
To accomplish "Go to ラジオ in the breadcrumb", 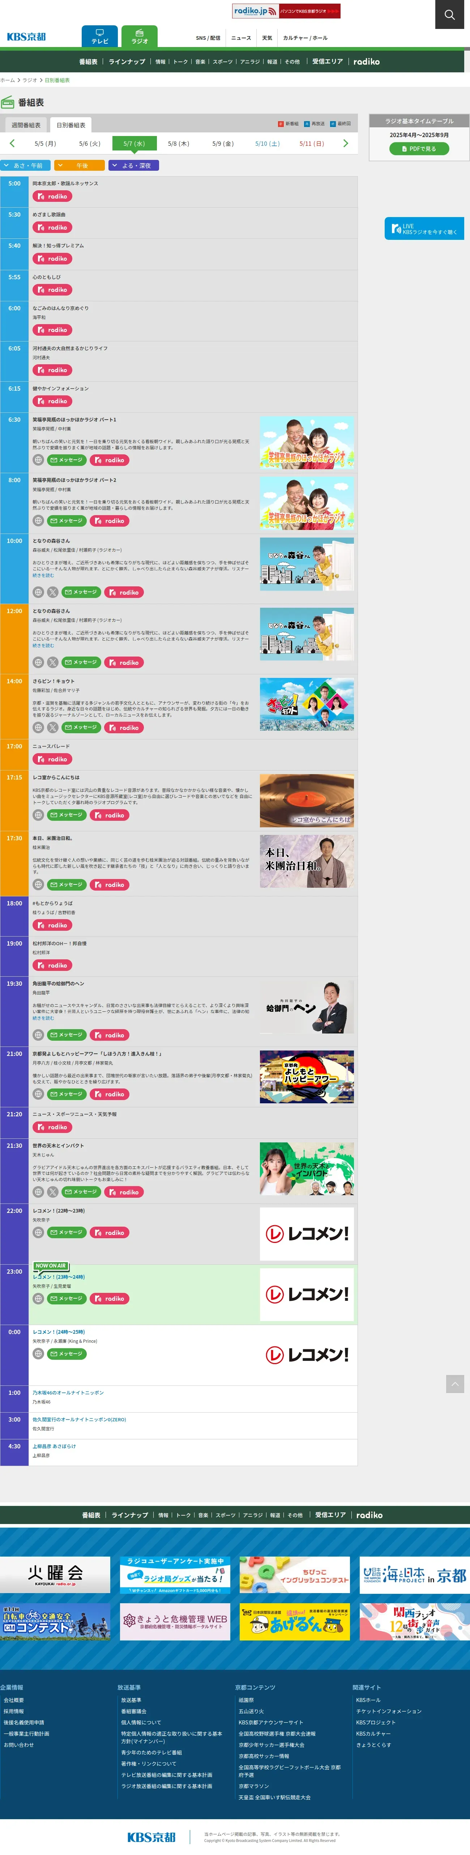I will coord(30,80).
